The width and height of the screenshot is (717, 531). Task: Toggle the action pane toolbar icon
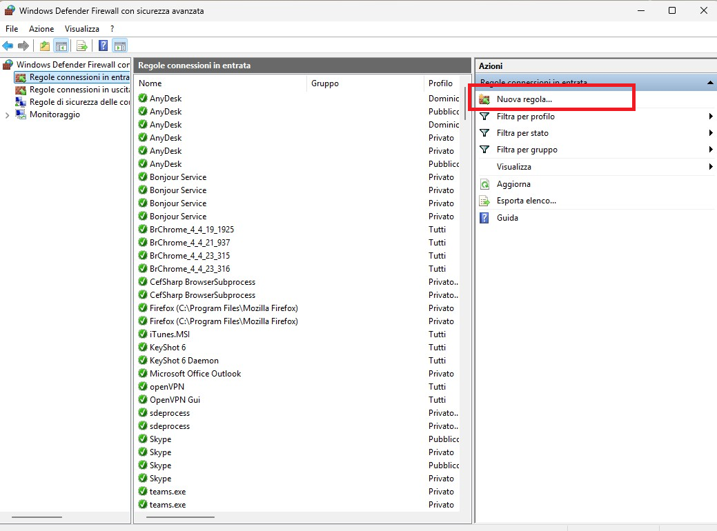point(119,46)
